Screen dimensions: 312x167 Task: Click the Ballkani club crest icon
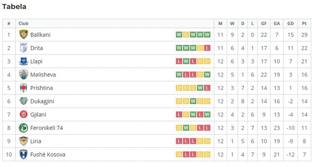(23, 35)
